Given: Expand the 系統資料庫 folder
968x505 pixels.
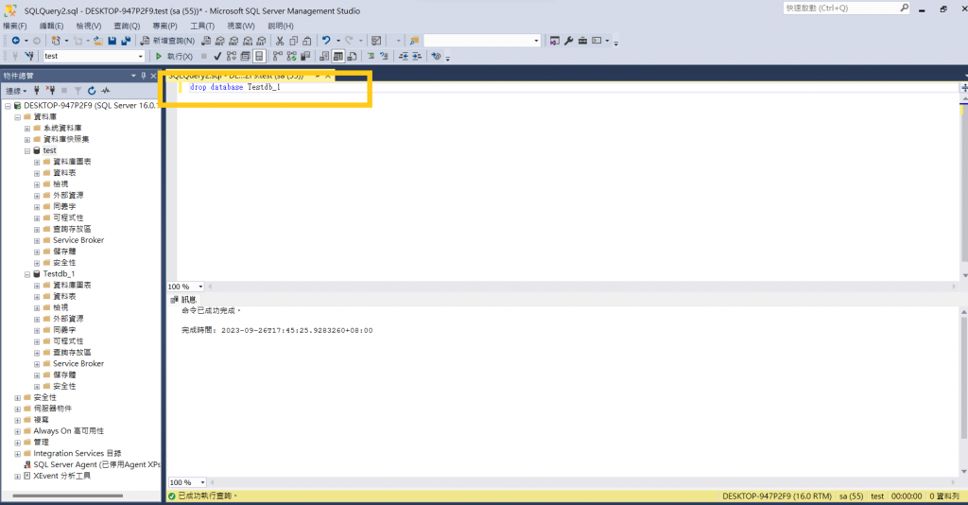Looking at the screenshot, I should pyautogui.click(x=27, y=129).
